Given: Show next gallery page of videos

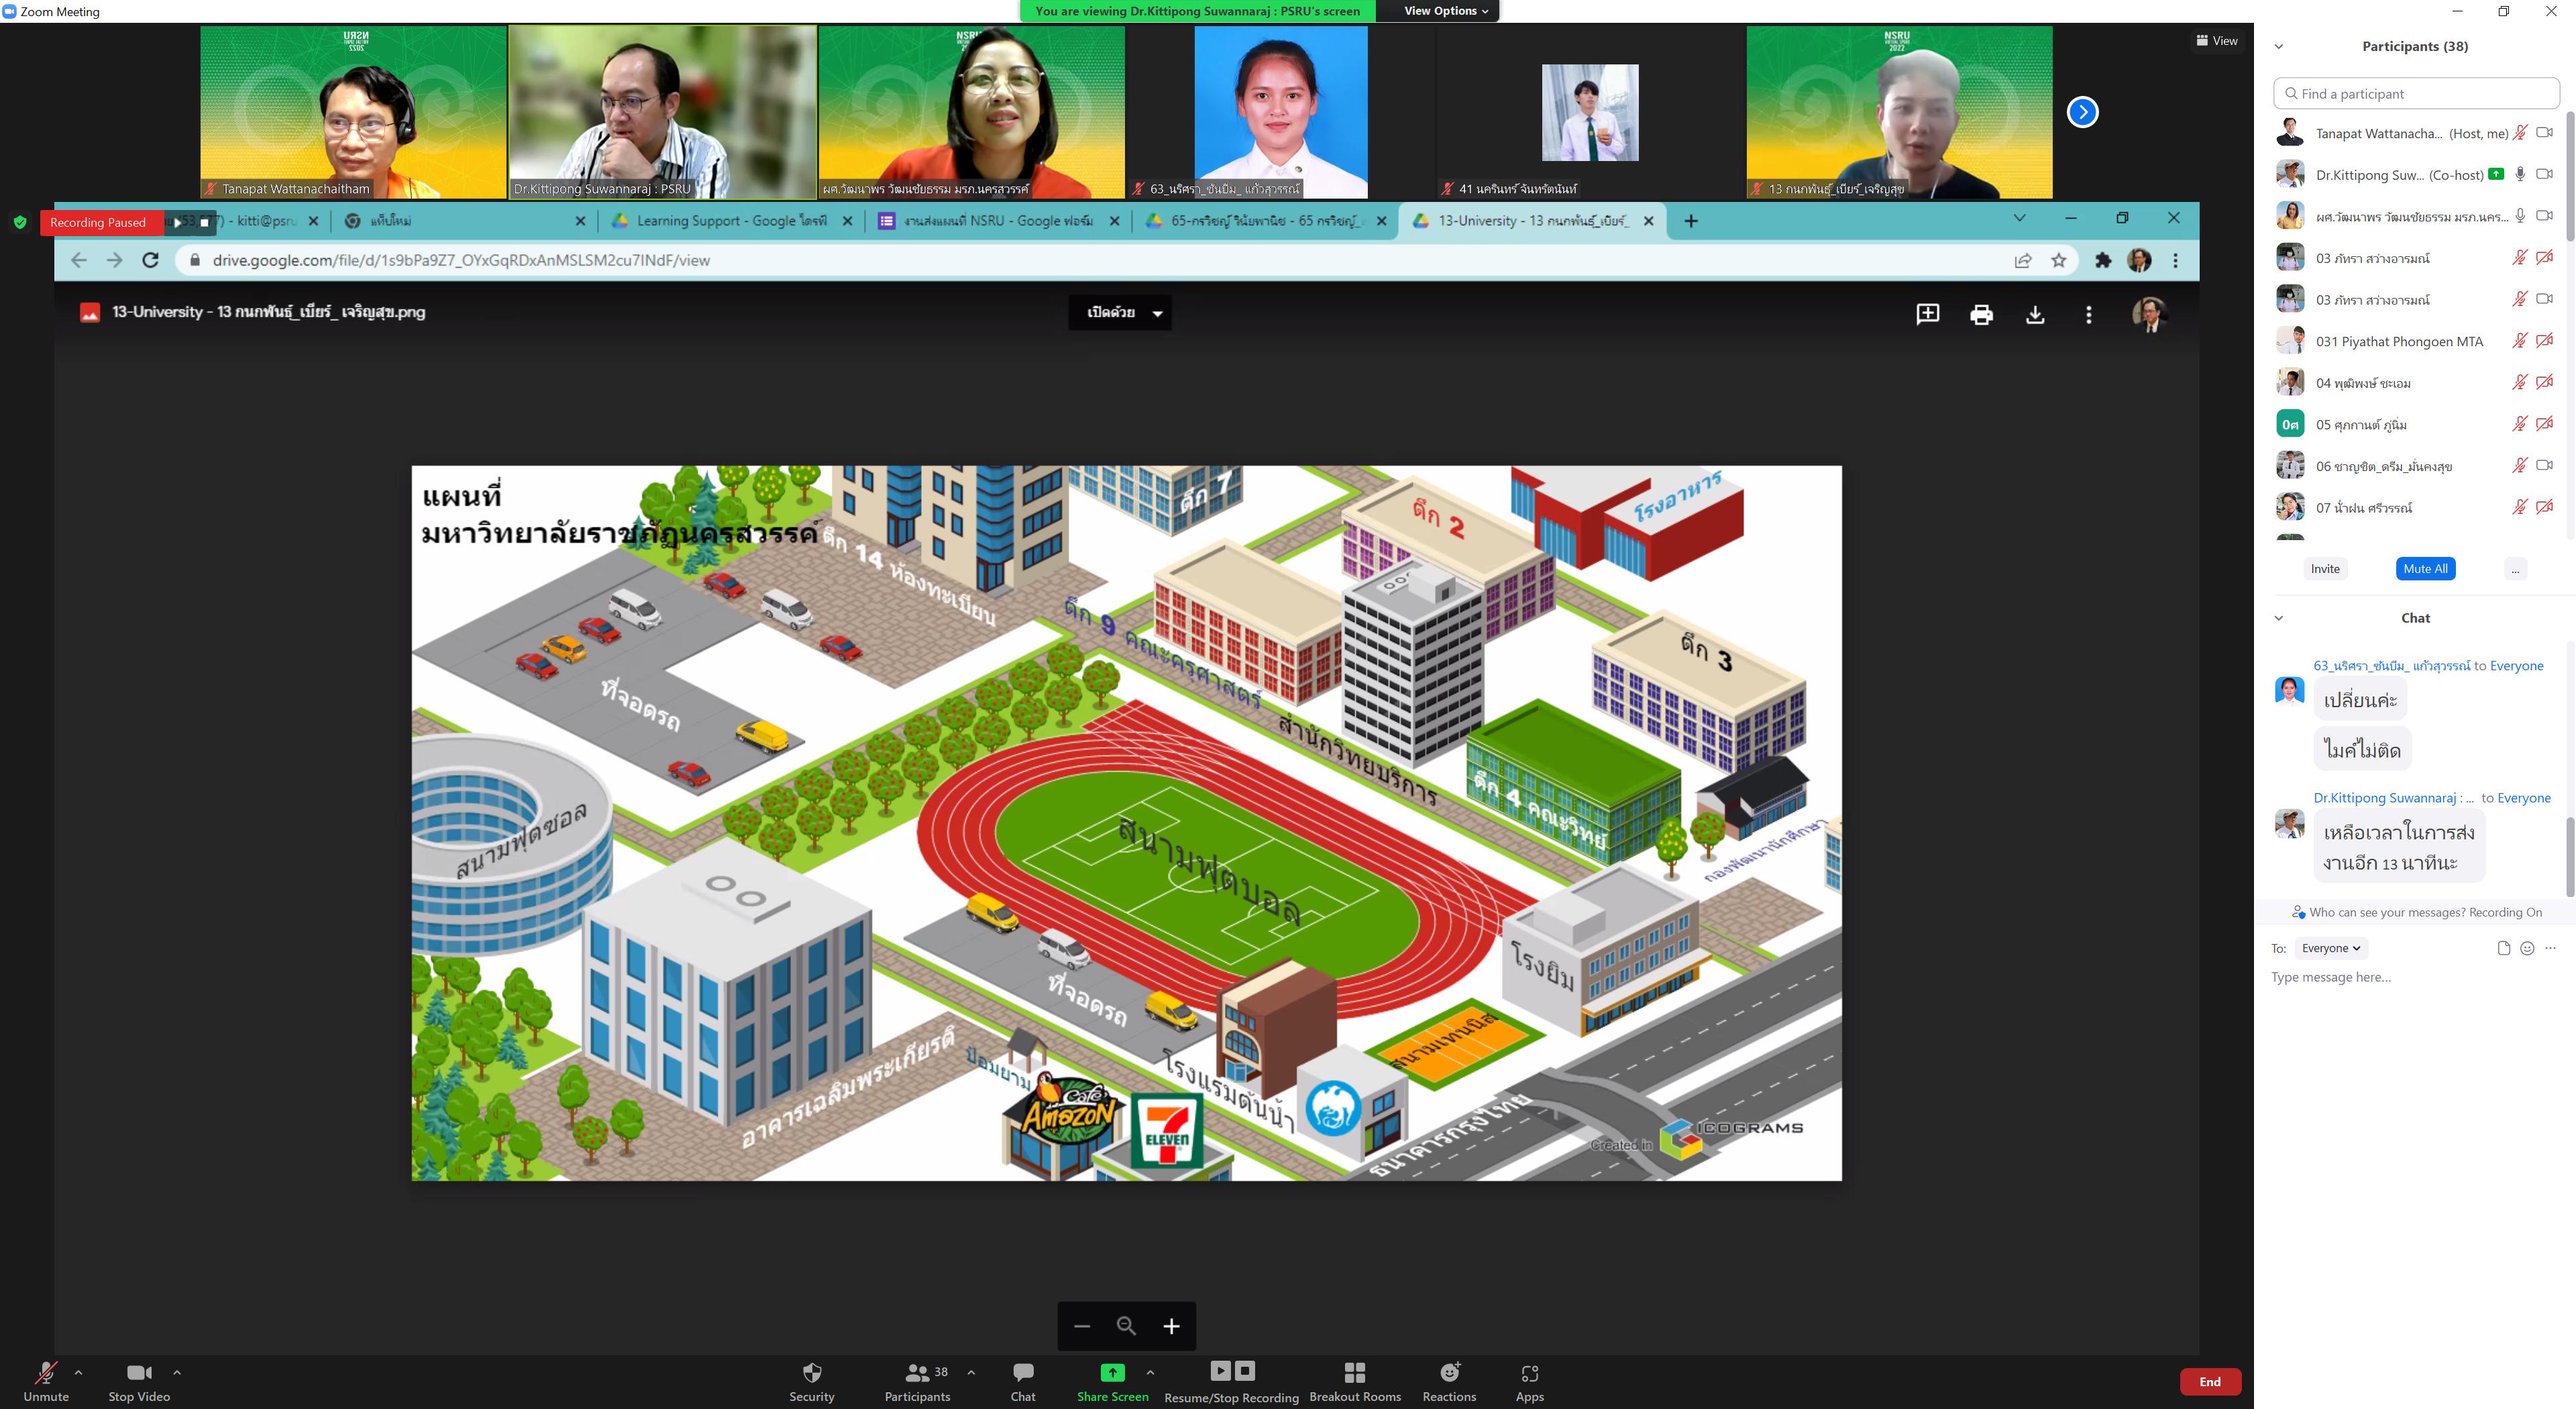Looking at the screenshot, I should [x=2083, y=112].
